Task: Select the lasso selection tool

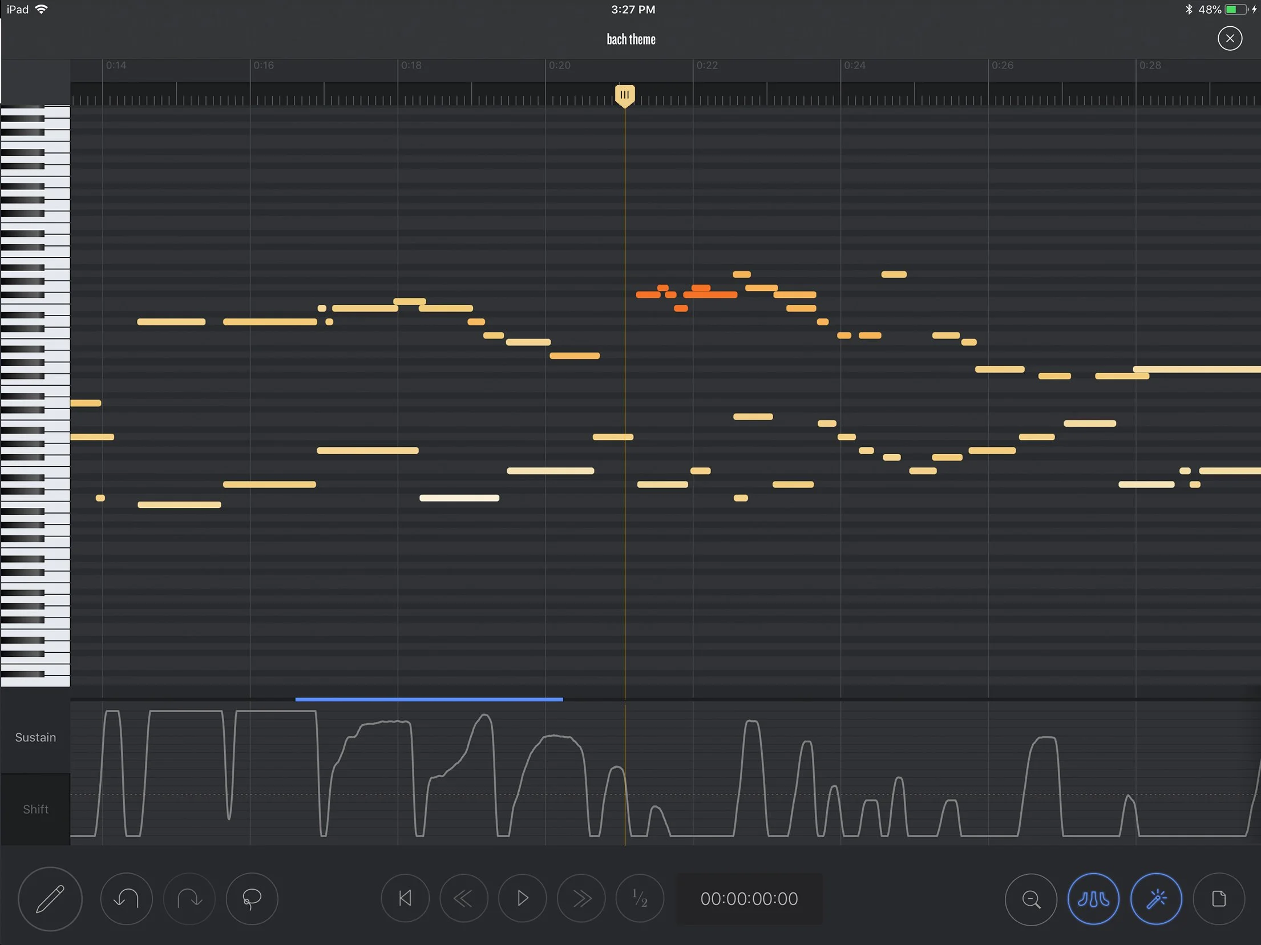Action: coord(252,899)
